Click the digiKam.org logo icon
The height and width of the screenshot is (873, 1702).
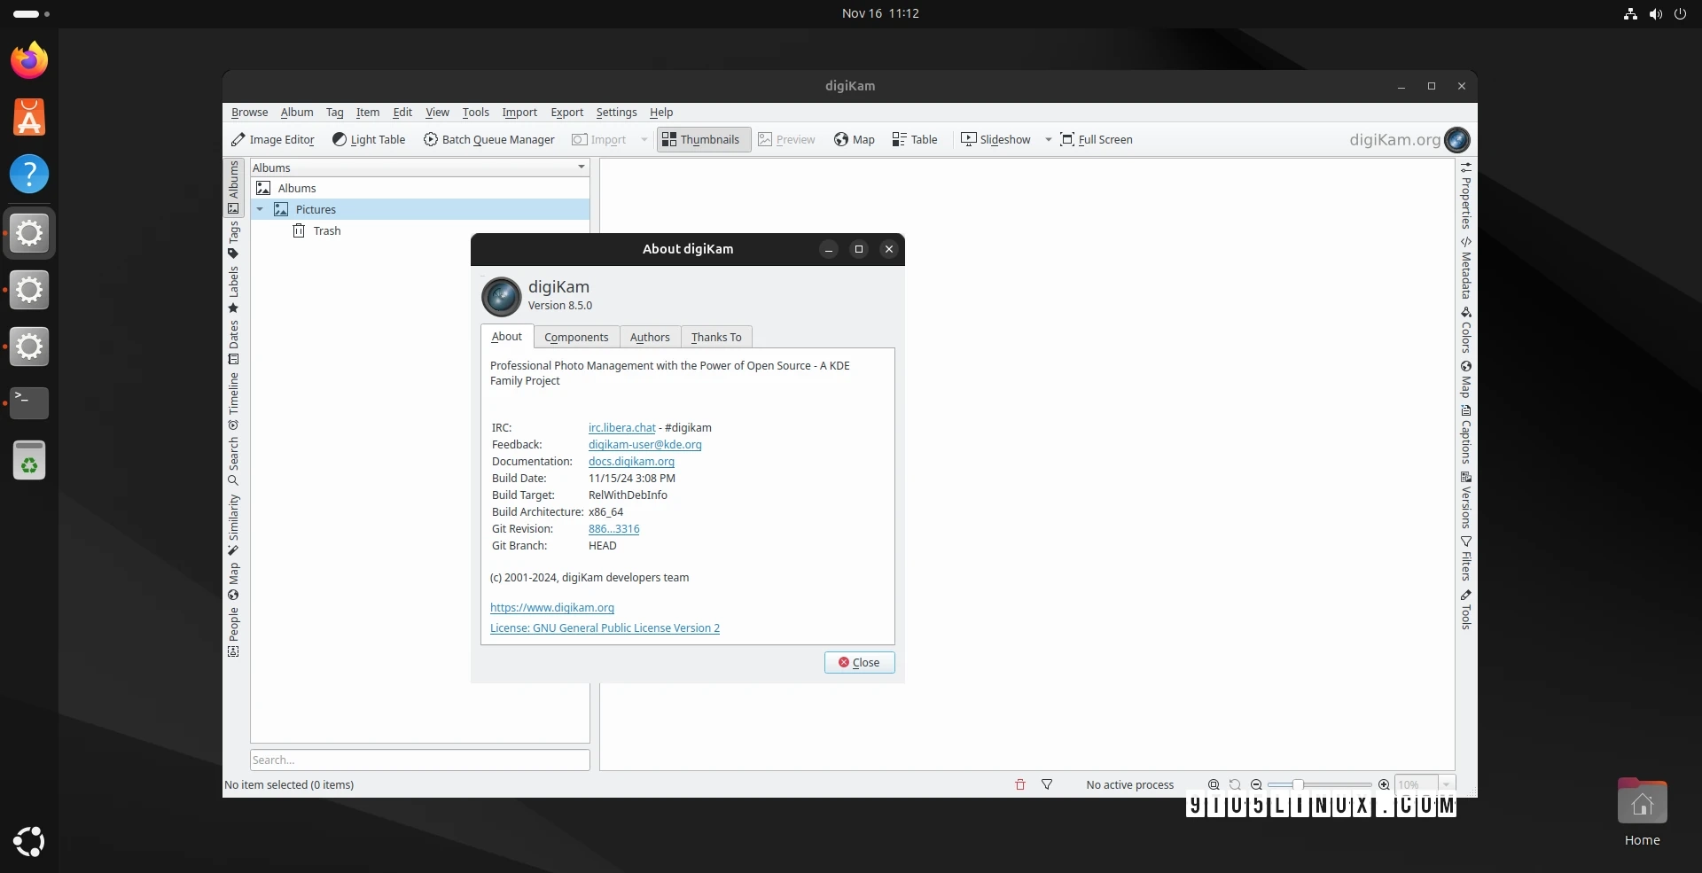pyautogui.click(x=1456, y=139)
